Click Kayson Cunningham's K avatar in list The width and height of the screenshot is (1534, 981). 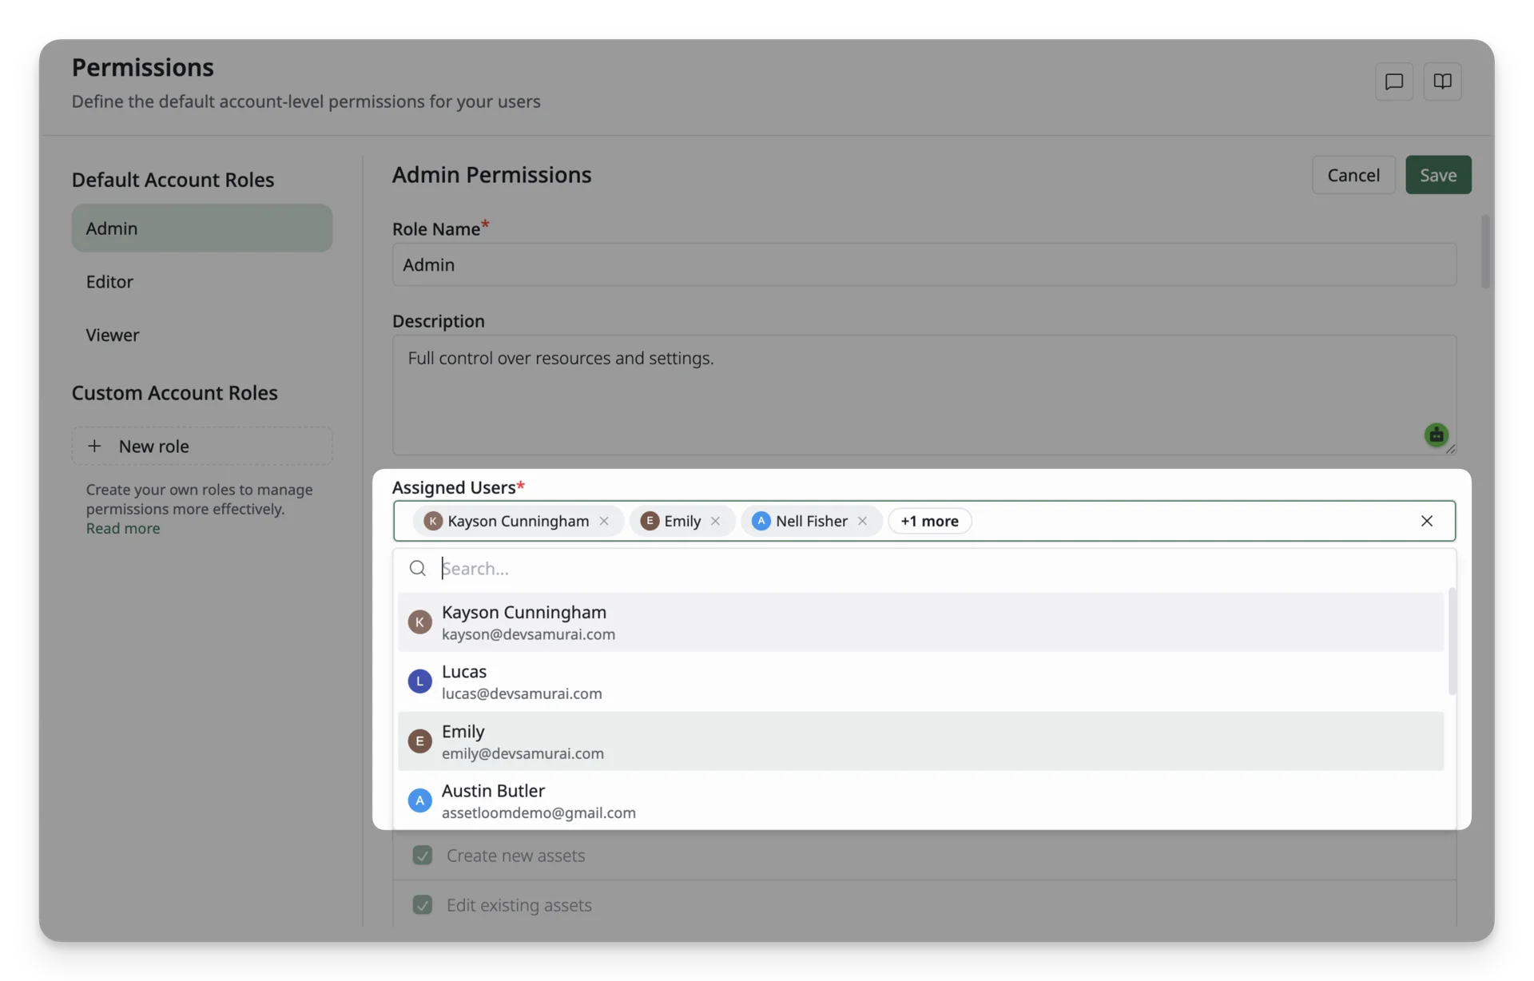pos(419,622)
